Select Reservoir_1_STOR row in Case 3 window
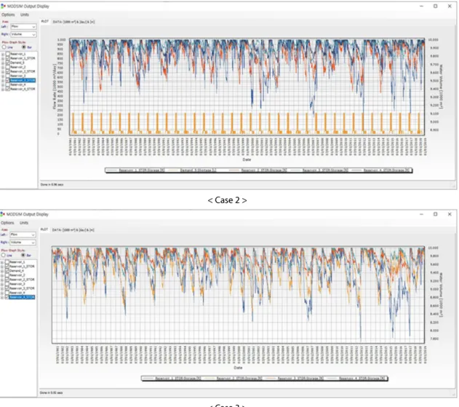Image resolution: width=459 pixels, height=407 pixels. (22, 266)
